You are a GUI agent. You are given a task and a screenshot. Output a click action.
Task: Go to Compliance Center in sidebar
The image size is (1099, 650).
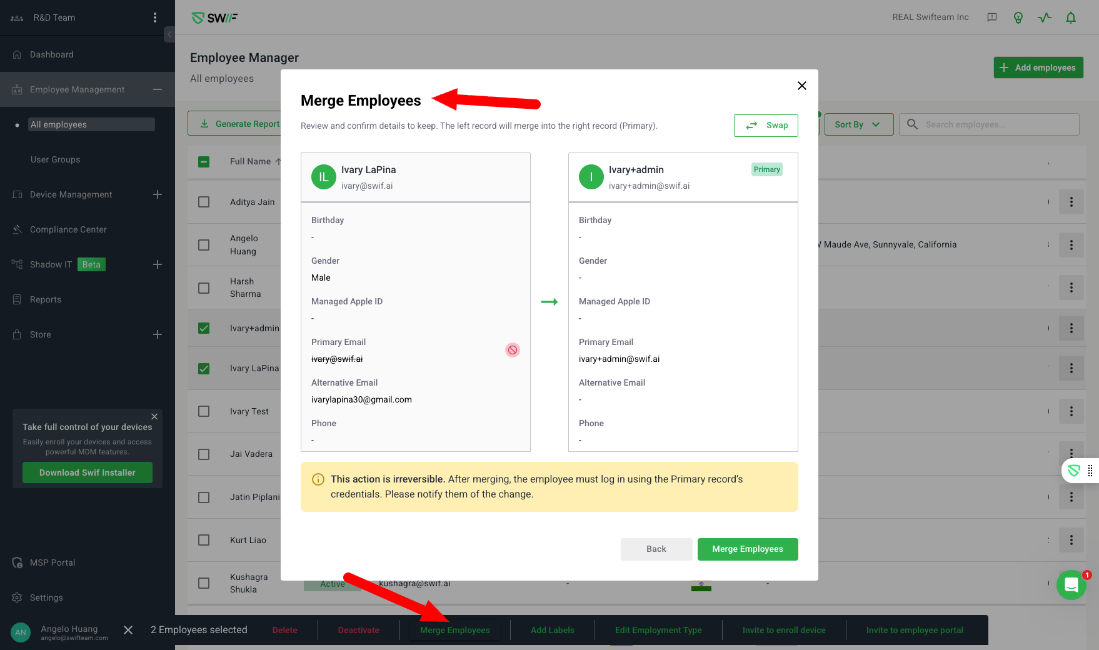coord(68,229)
